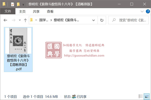Open the 文件 menu
Screen dimensions: 151x100
click(8, 11)
